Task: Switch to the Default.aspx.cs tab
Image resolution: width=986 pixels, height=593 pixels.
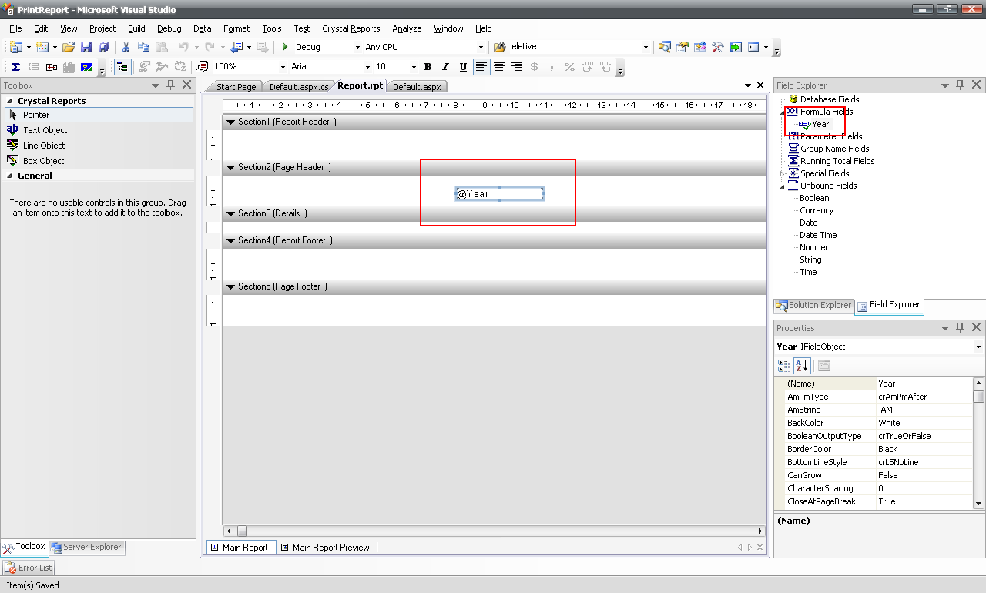Action: coord(299,87)
